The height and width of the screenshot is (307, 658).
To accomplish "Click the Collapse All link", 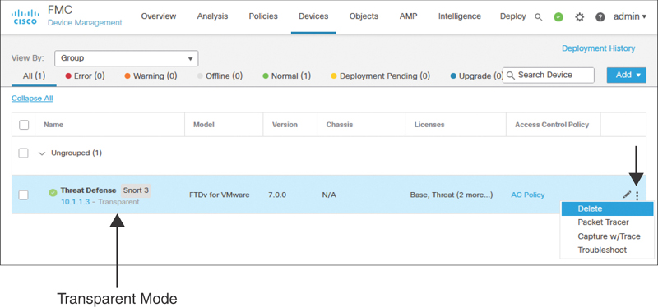I will (x=32, y=99).
